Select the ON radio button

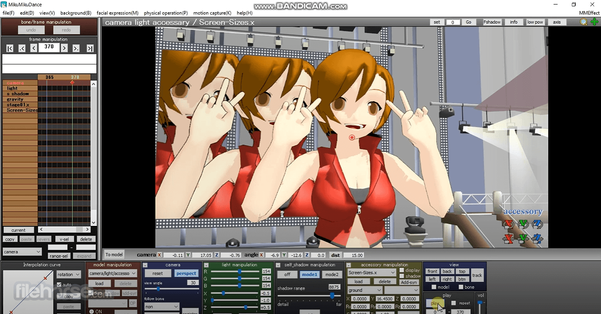pyautogui.click(x=91, y=312)
